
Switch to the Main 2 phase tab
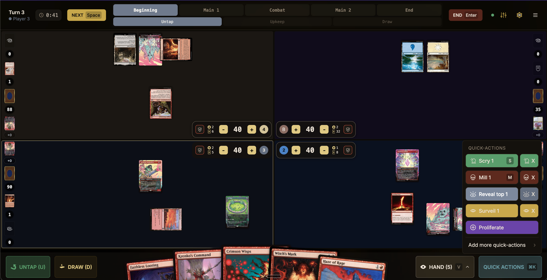click(x=343, y=10)
